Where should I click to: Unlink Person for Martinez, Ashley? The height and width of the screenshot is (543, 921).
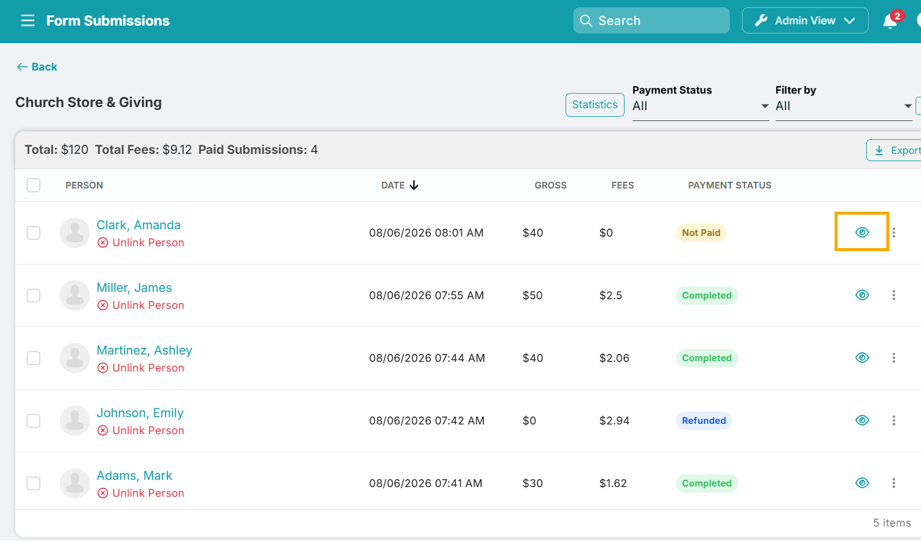141,368
